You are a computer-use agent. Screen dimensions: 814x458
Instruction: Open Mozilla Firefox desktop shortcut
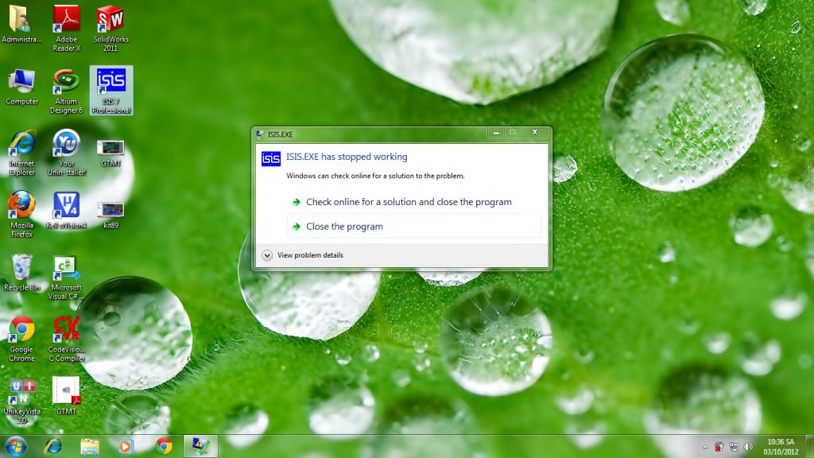[x=21, y=215]
